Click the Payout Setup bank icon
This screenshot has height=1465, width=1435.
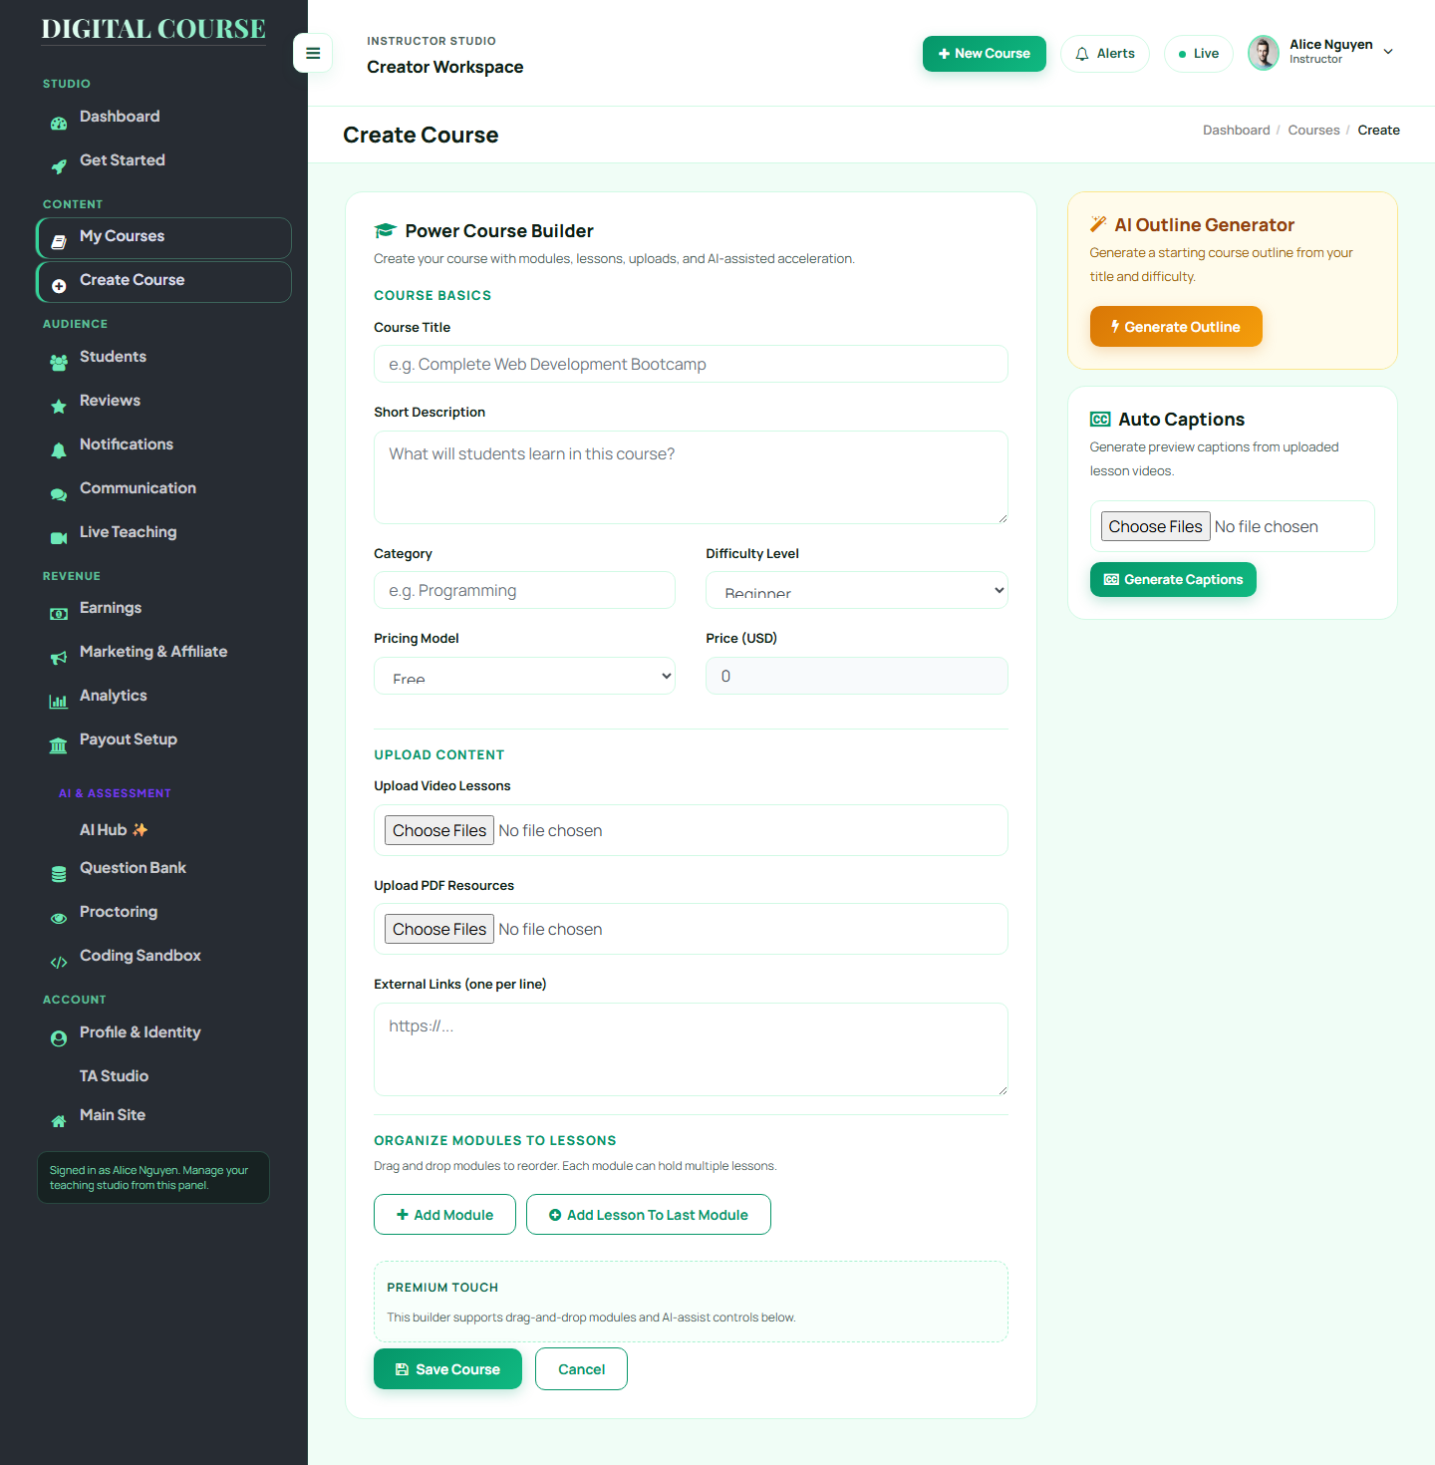click(59, 745)
